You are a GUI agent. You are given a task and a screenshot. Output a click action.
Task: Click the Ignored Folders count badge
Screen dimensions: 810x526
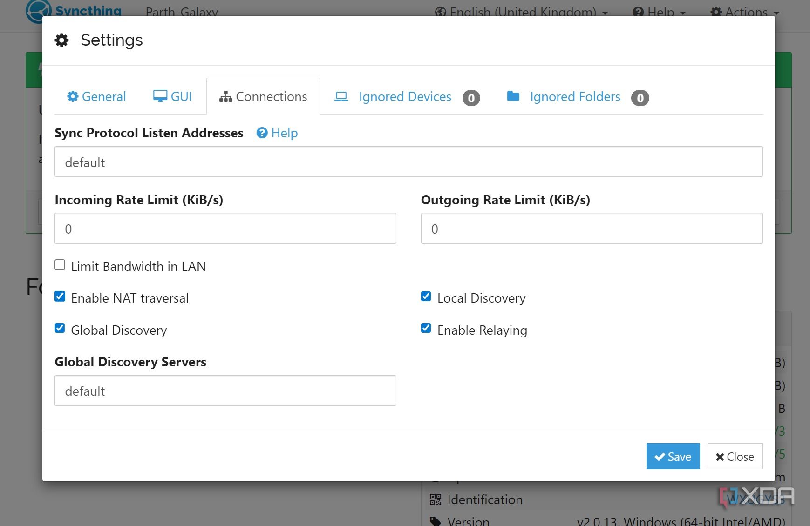pyautogui.click(x=640, y=98)
